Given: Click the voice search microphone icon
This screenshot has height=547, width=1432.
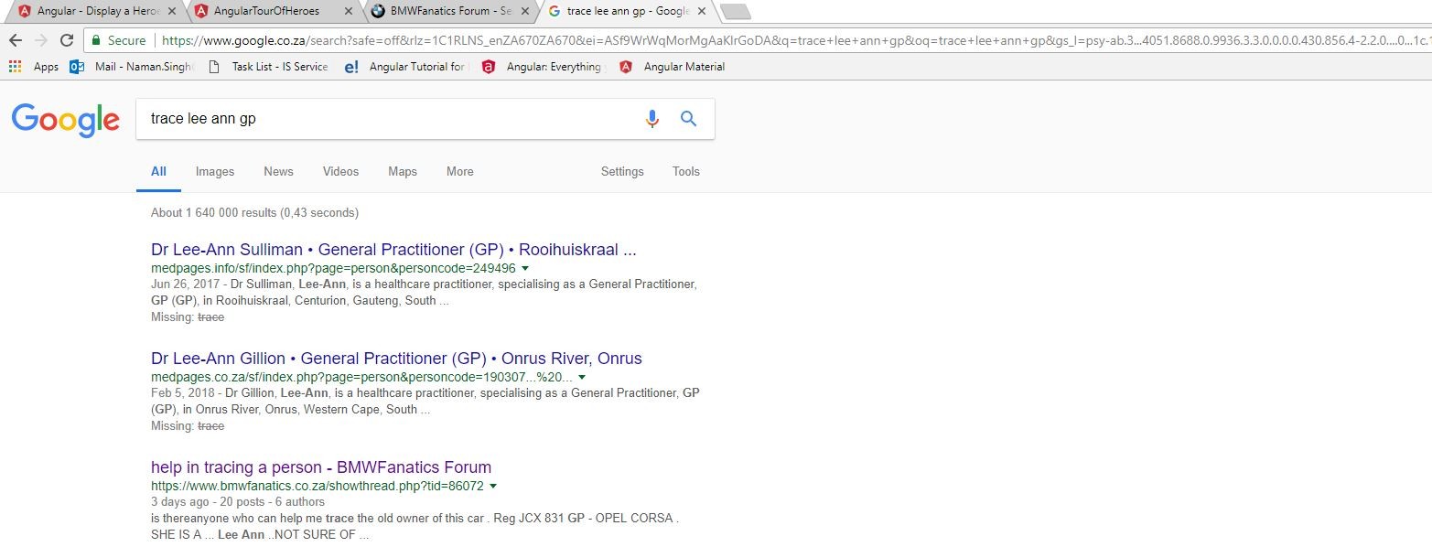Looking at the screenshot, I should click(x=651, y=119).
